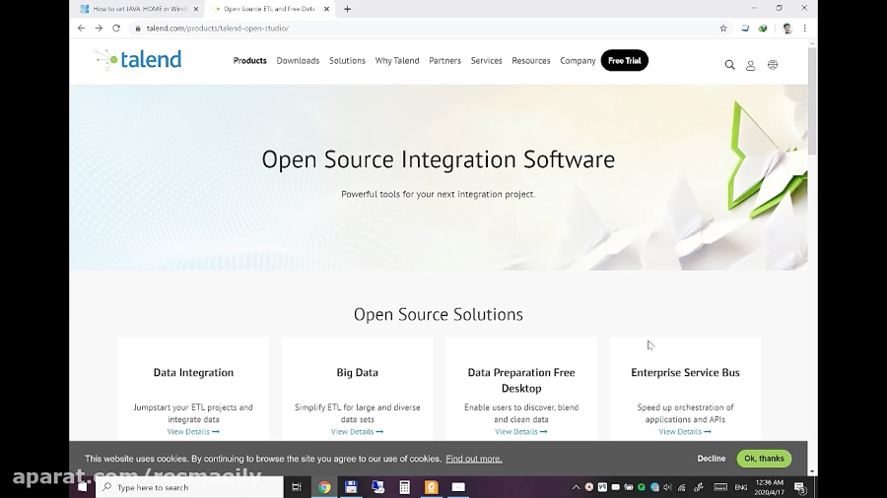Screen dimensions: 887x498
Task: Open Task View in the taskbar
Action: 297,487
